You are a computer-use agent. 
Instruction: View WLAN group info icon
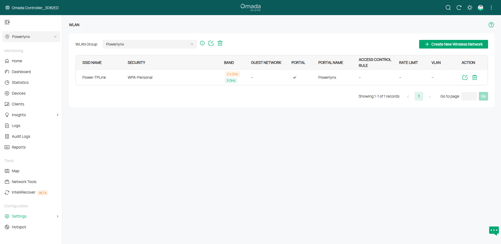pos(202,43)
